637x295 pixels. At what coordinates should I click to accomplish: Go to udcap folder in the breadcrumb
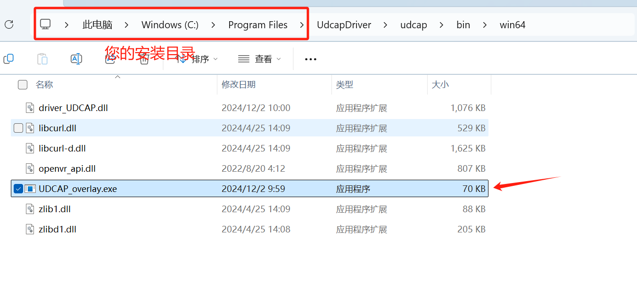pyautogui.click(x=414, y=25)
